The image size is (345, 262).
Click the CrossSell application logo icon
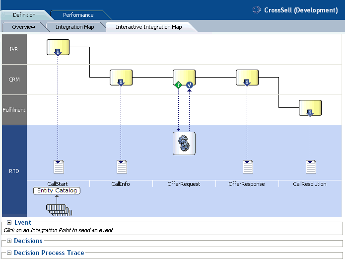256,10
